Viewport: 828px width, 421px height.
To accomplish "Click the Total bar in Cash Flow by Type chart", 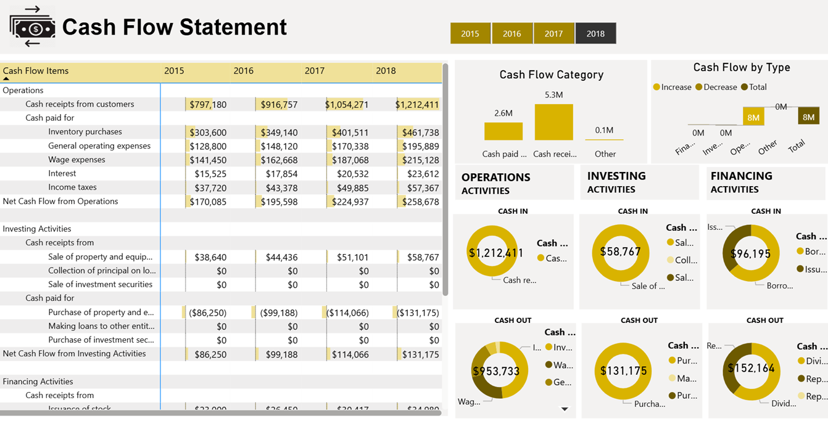I will (x=808, y=116).
